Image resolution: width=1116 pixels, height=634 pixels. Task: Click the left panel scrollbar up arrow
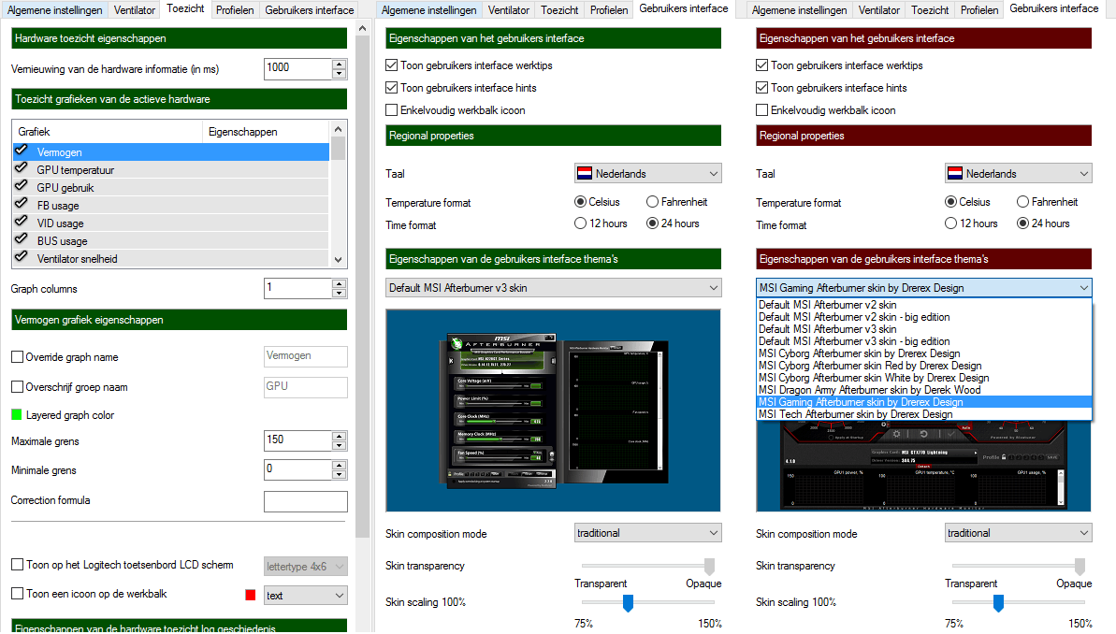[362, 28]
